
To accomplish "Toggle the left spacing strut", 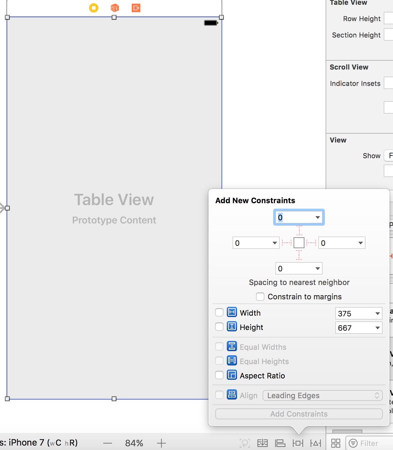I will click(x=287, y=243).
